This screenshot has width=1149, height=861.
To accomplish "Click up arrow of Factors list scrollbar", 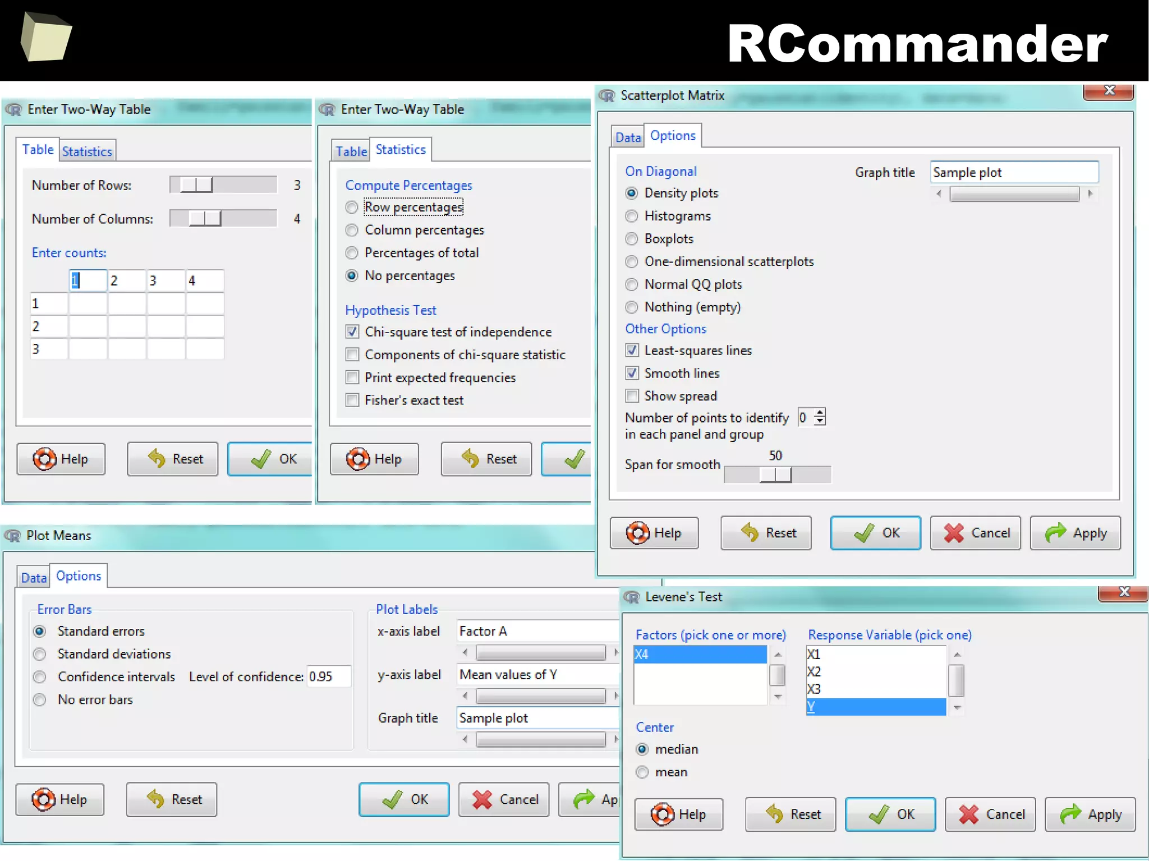I will click(778, 655).
